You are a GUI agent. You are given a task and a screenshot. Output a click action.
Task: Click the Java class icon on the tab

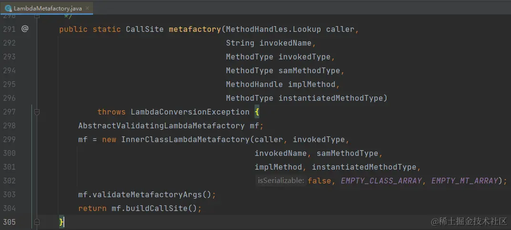(x=9, y=9)
